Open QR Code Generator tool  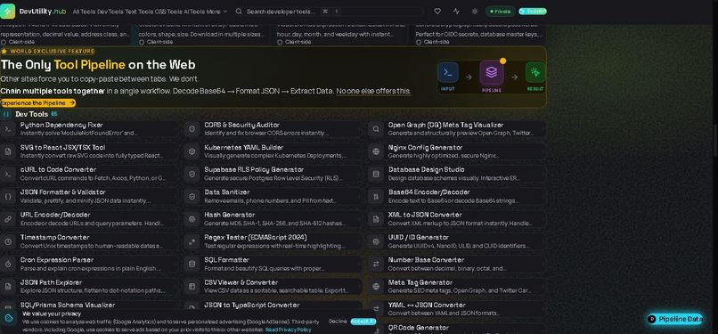(457, 329)
